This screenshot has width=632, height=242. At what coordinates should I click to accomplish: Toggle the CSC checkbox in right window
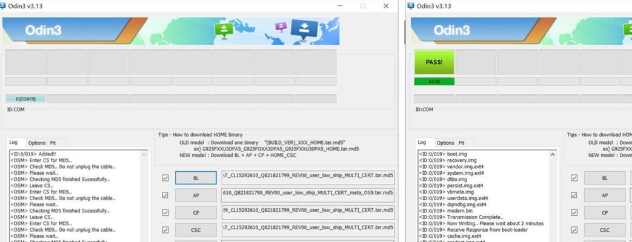click(574, 230)
